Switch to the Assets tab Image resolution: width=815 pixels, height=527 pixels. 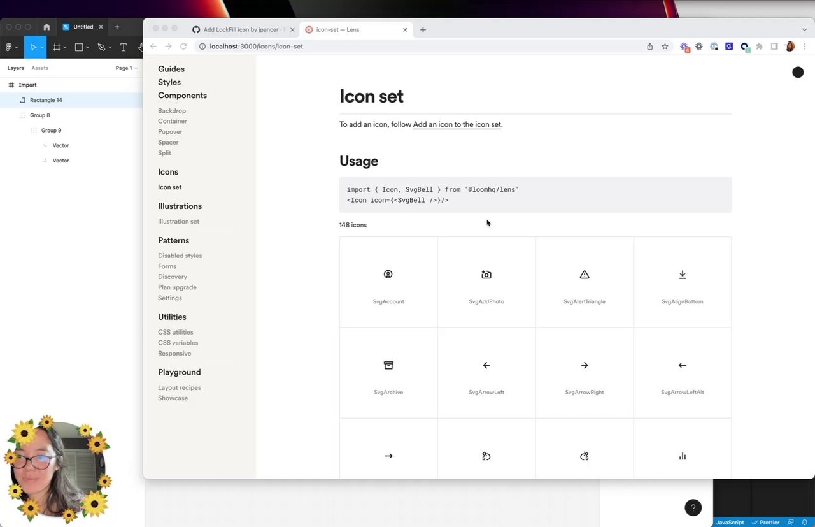coord(39,68)
